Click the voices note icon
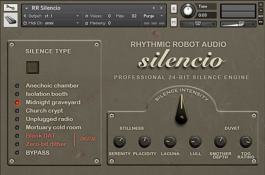Image resolution: width=265 pixels, height=175 pixels. pyautogui.click(x=87, y=16)
